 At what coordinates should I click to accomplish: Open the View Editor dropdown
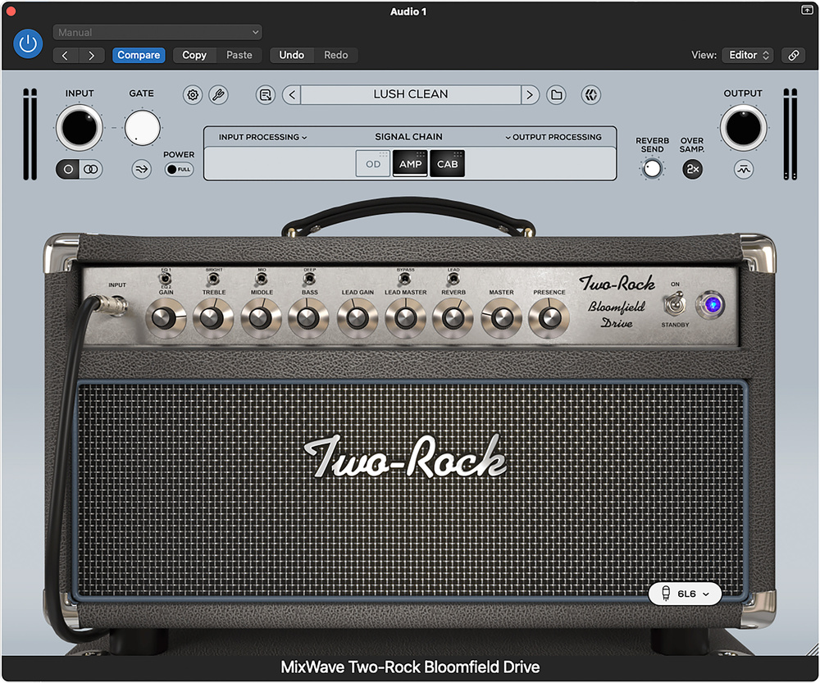pos(747,56)
